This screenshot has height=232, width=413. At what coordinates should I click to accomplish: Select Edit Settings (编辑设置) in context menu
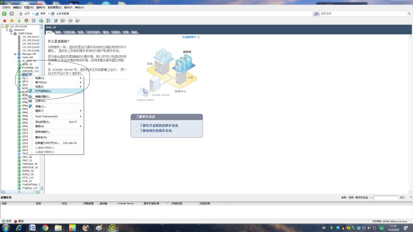click(56, 97)
